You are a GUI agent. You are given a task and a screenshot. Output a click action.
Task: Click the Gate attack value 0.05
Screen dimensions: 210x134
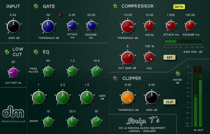click(x=72, y=15)
